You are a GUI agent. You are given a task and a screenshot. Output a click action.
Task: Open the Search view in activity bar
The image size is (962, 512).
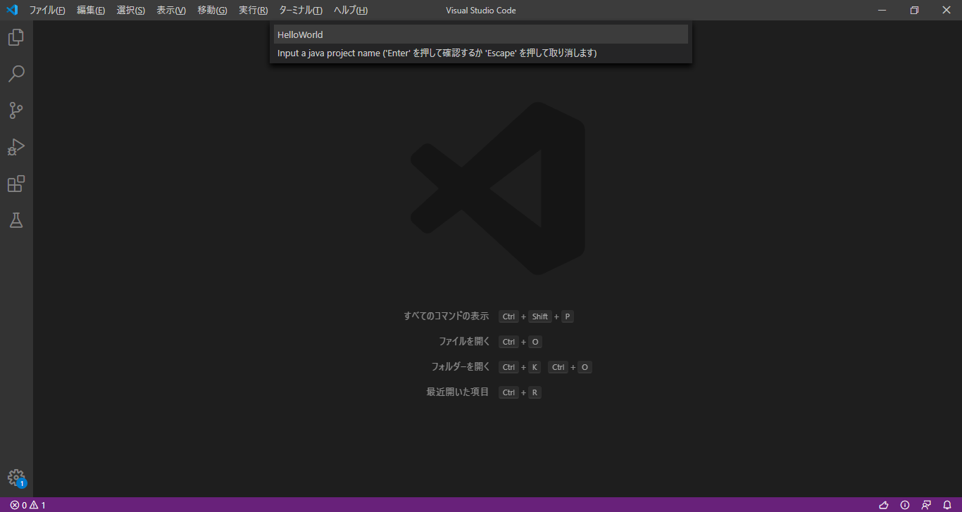coord(15,74)
